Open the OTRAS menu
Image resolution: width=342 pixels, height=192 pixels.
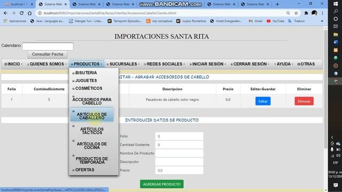pos(306,64)
